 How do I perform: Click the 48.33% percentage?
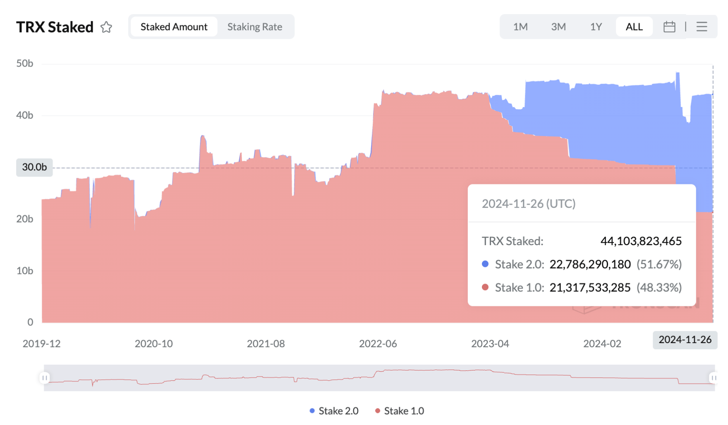(659, 287)
